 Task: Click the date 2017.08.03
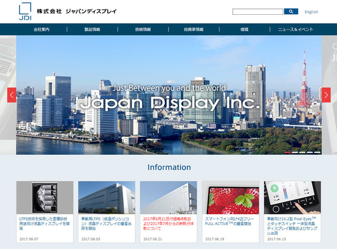[x=91, y=239]
